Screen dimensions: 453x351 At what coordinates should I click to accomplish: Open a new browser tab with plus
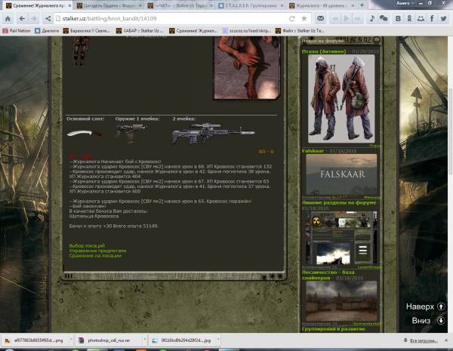pos(362,5)
